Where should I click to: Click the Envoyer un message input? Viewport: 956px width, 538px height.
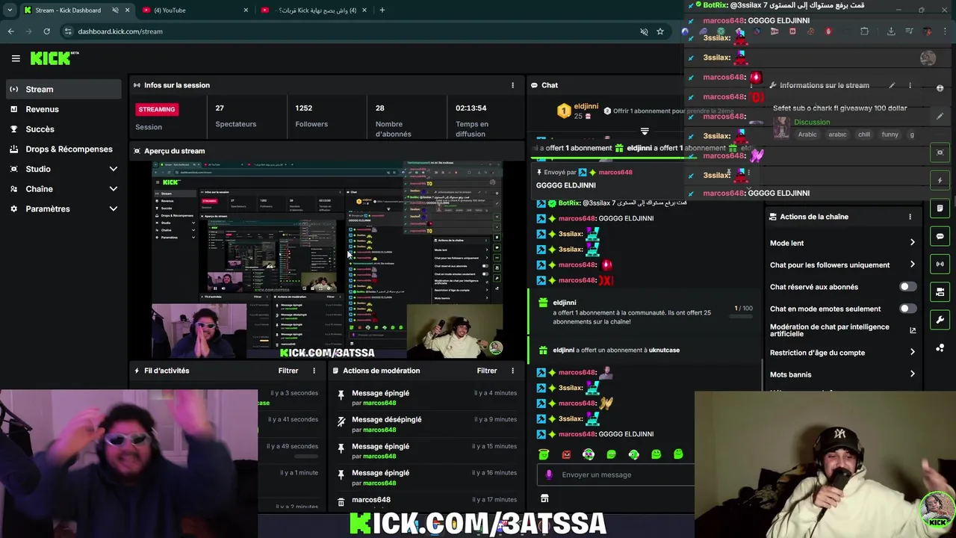(615, 474)
